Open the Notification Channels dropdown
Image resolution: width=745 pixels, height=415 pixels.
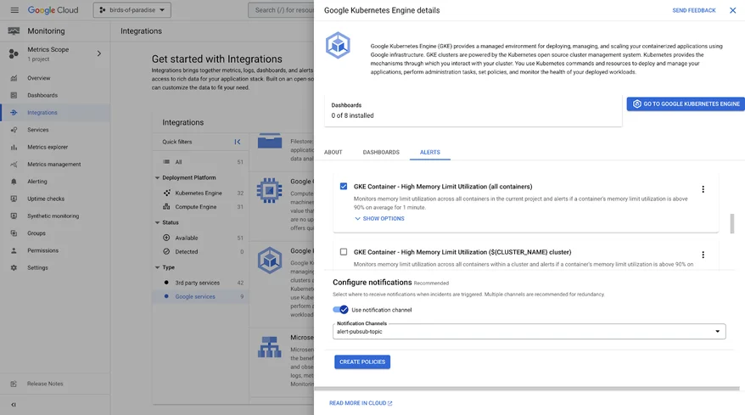(529, 331)
